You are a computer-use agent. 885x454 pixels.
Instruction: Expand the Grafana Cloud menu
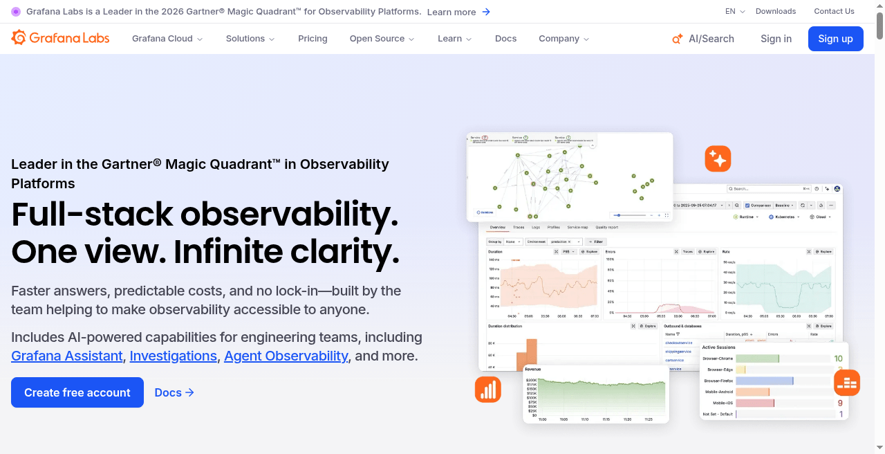click(x=167, y=39)
